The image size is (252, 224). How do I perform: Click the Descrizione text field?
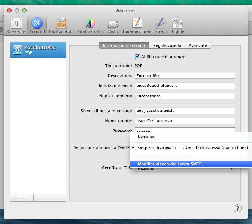tap(185, 75)
